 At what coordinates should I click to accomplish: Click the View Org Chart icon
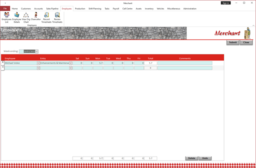coord(26,18)
